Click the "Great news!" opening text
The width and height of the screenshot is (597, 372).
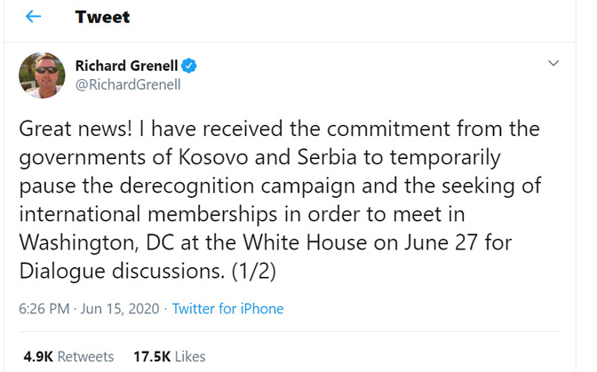(76, 129)
